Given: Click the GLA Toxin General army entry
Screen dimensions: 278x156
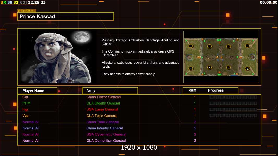Looking at the screenshot, I should coord(102,116).
